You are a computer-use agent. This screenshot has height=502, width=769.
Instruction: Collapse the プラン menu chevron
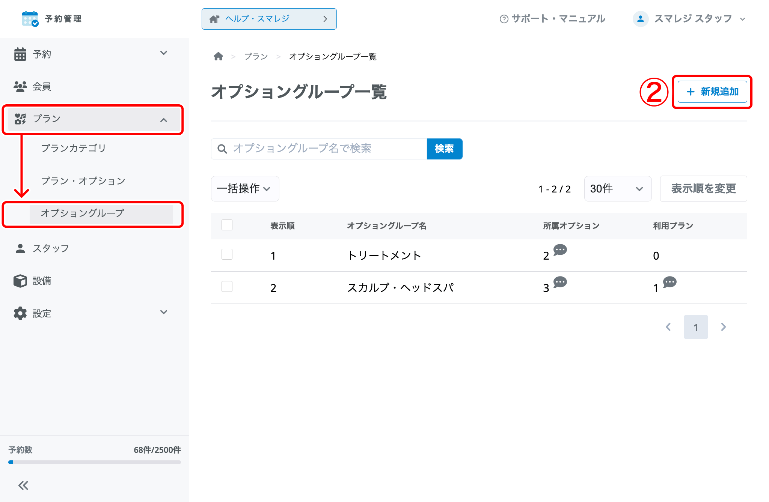[x=164, y=120]
